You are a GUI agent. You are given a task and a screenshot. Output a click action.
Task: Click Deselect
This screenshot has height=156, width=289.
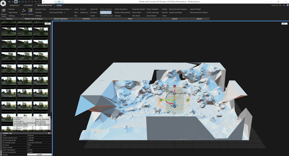coord(94,13)
